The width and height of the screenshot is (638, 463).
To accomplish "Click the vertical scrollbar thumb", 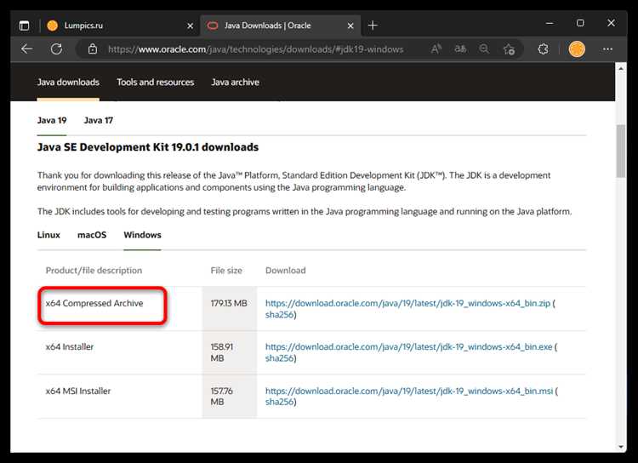I will click(621, 151).
